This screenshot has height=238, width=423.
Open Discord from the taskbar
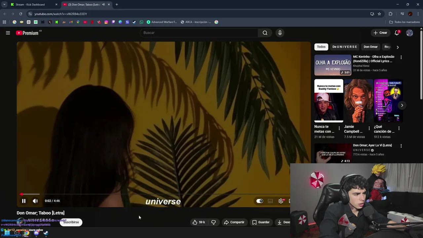pos(36,233)
